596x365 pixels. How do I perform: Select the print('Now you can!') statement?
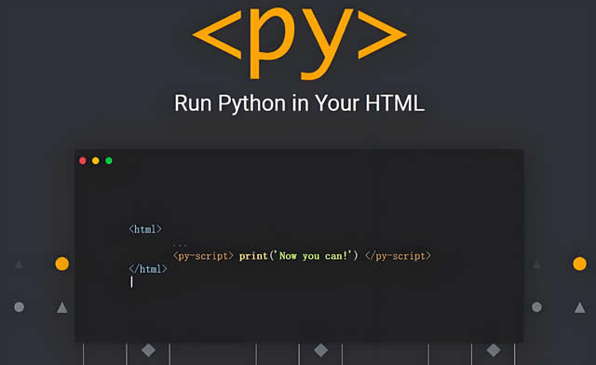tap(298, 256)
